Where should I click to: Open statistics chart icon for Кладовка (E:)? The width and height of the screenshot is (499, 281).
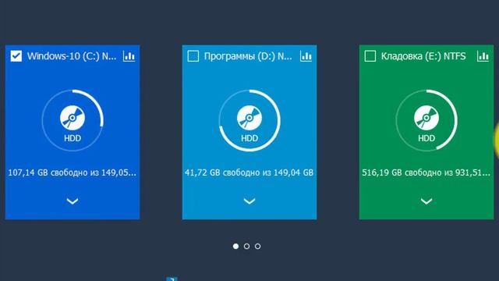483,56
